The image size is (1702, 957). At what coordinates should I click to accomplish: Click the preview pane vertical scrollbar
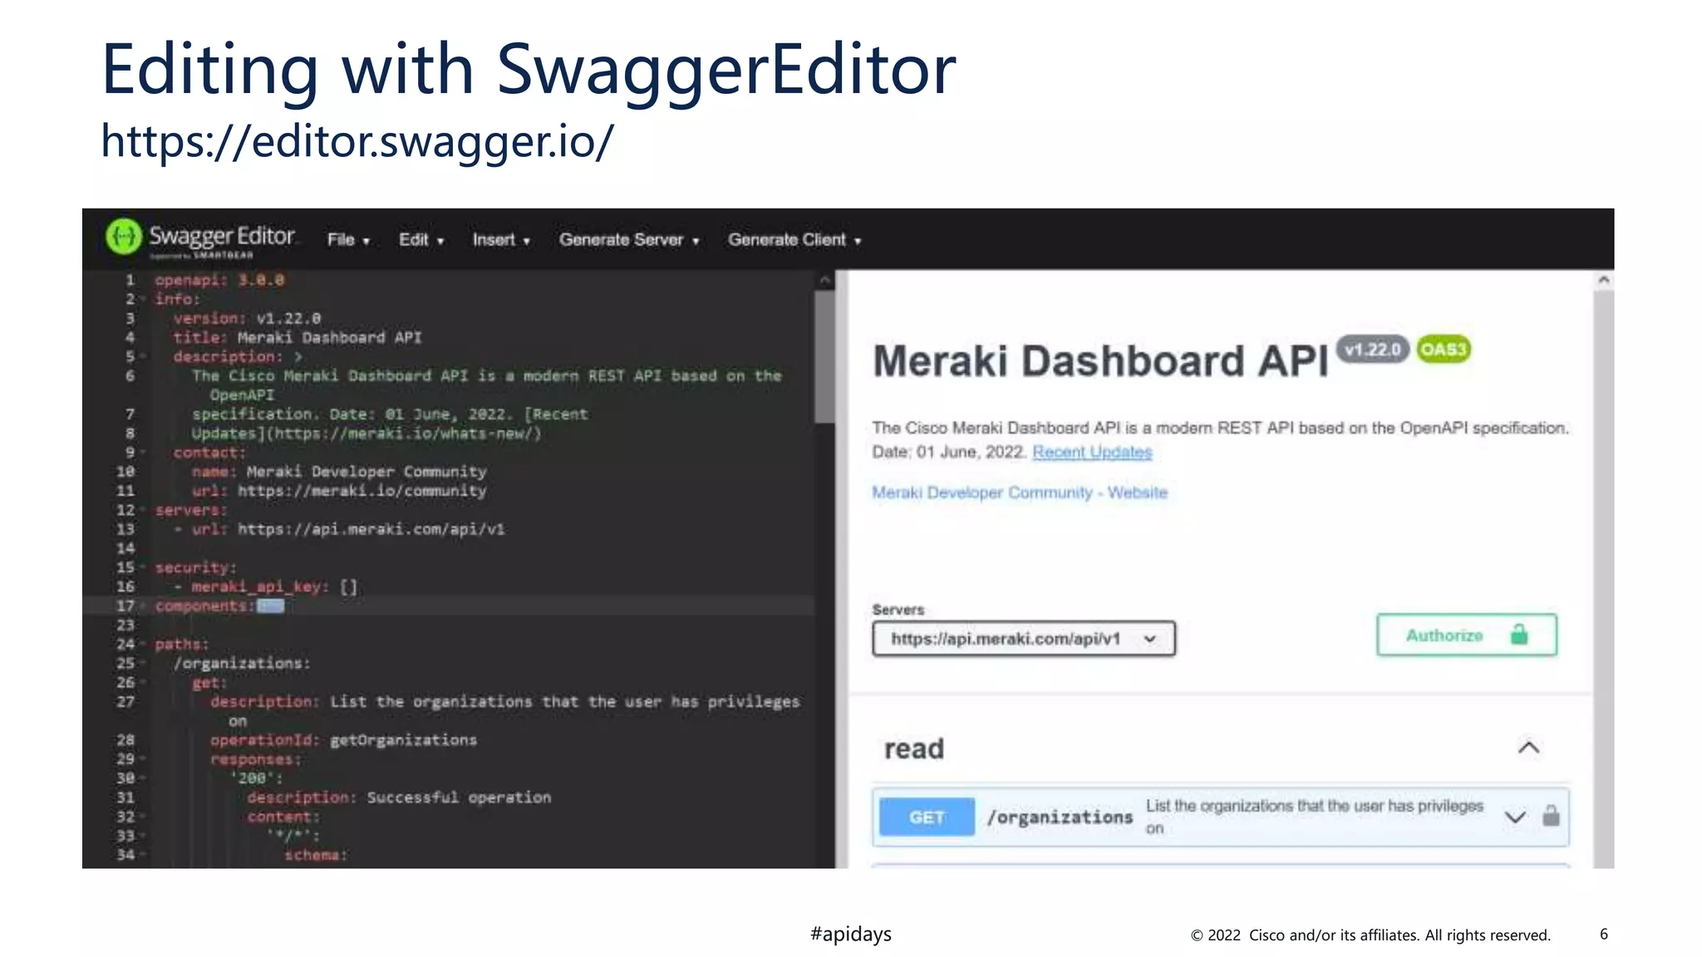point(1604,577)
